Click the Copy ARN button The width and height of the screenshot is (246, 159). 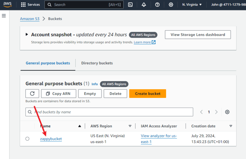[x=59, y=94]
